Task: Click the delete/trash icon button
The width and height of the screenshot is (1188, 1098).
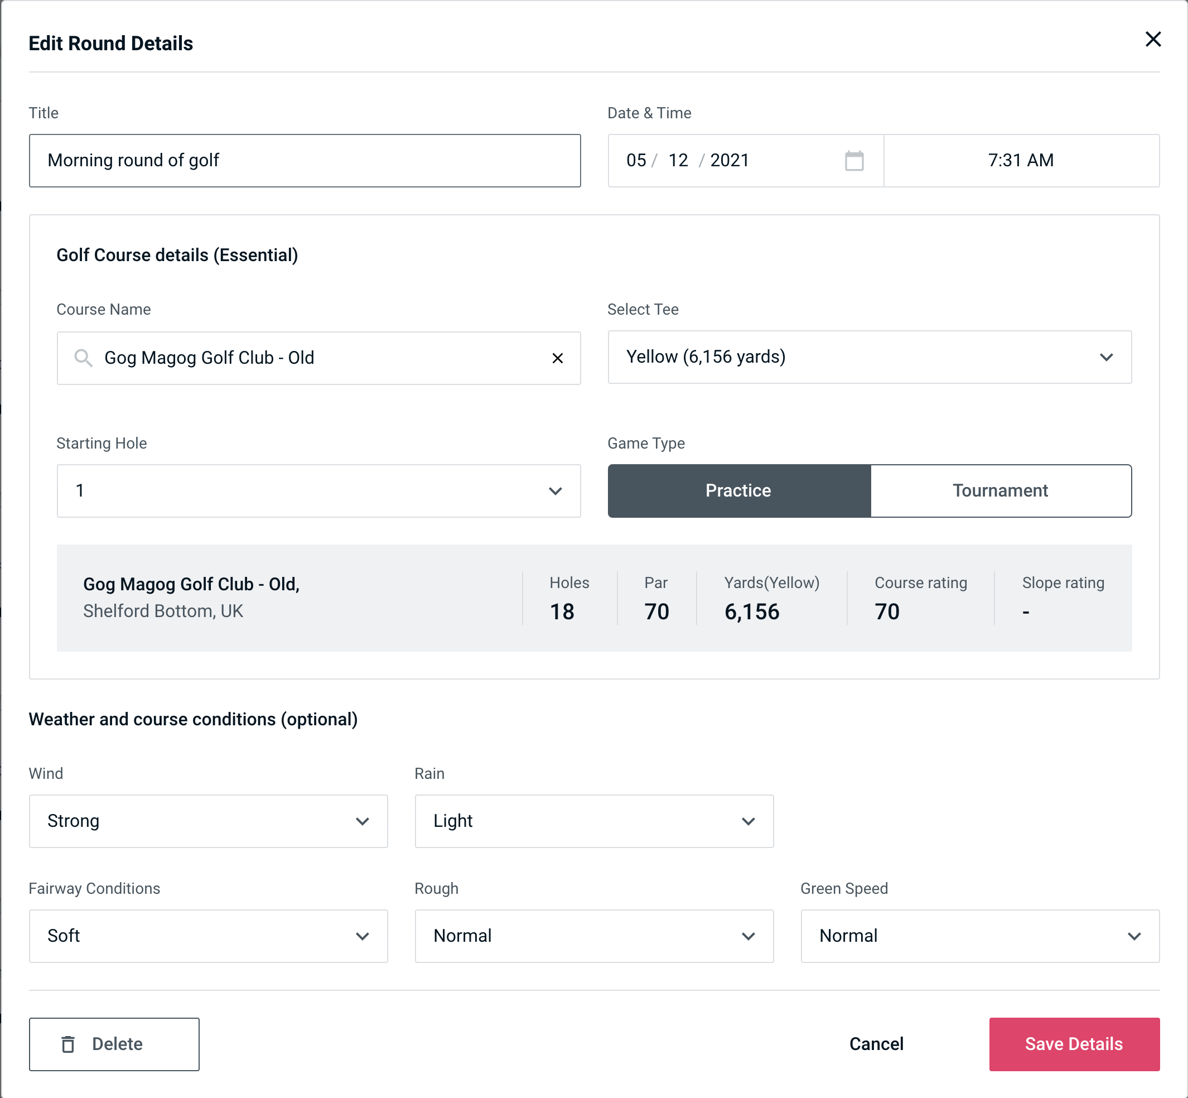Action: (x=70, y=1044)
